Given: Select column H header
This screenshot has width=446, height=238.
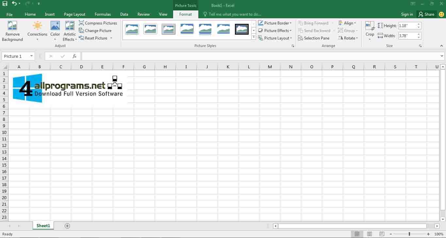Looking at the screenshot, I should point(165,67).
